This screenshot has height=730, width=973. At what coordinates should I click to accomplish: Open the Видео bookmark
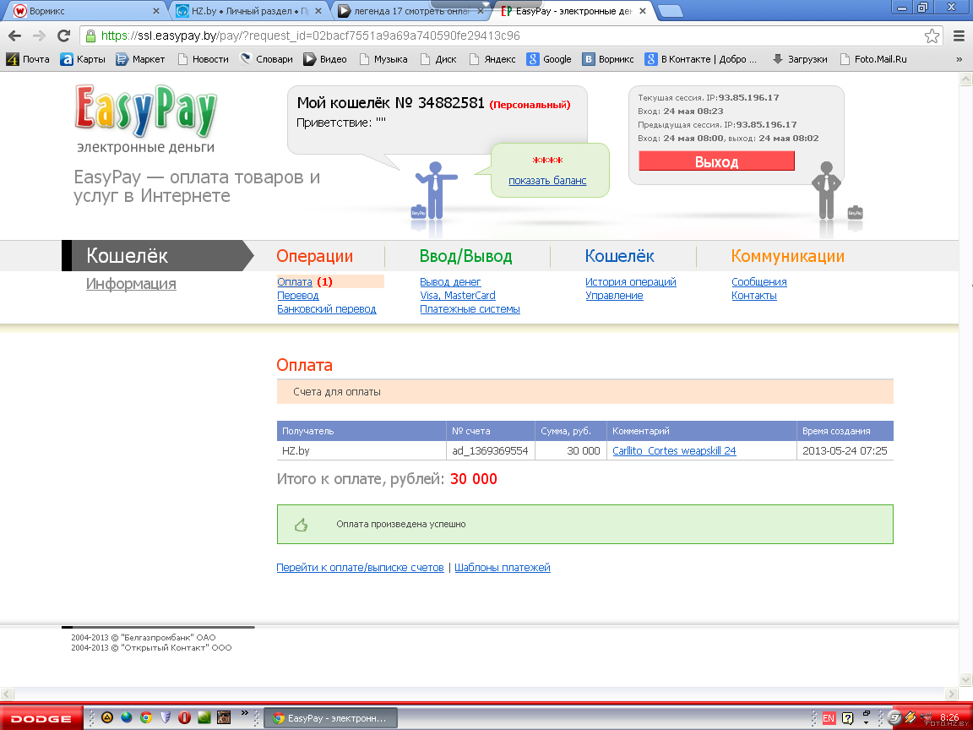325,59
